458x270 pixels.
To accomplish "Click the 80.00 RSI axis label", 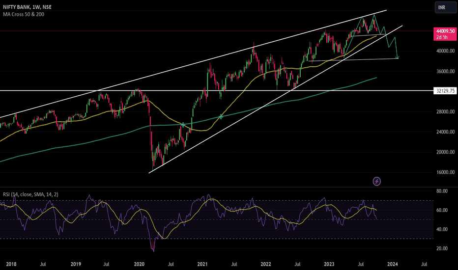I will [442, 191].
